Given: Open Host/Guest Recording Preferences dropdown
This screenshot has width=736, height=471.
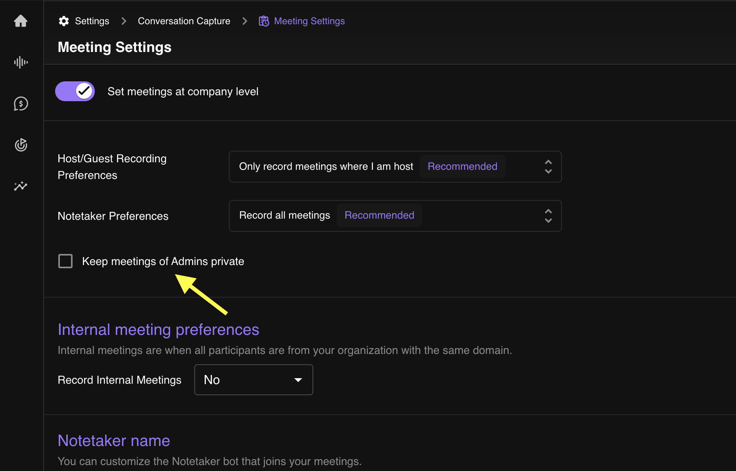Looking at the screenshot, I should pyautogui.click(x=395, y=167).
